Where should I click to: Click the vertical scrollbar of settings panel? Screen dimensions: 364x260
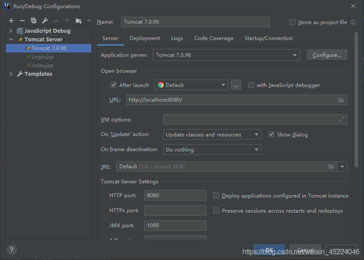pyautogui.click(x=356, y=100)
